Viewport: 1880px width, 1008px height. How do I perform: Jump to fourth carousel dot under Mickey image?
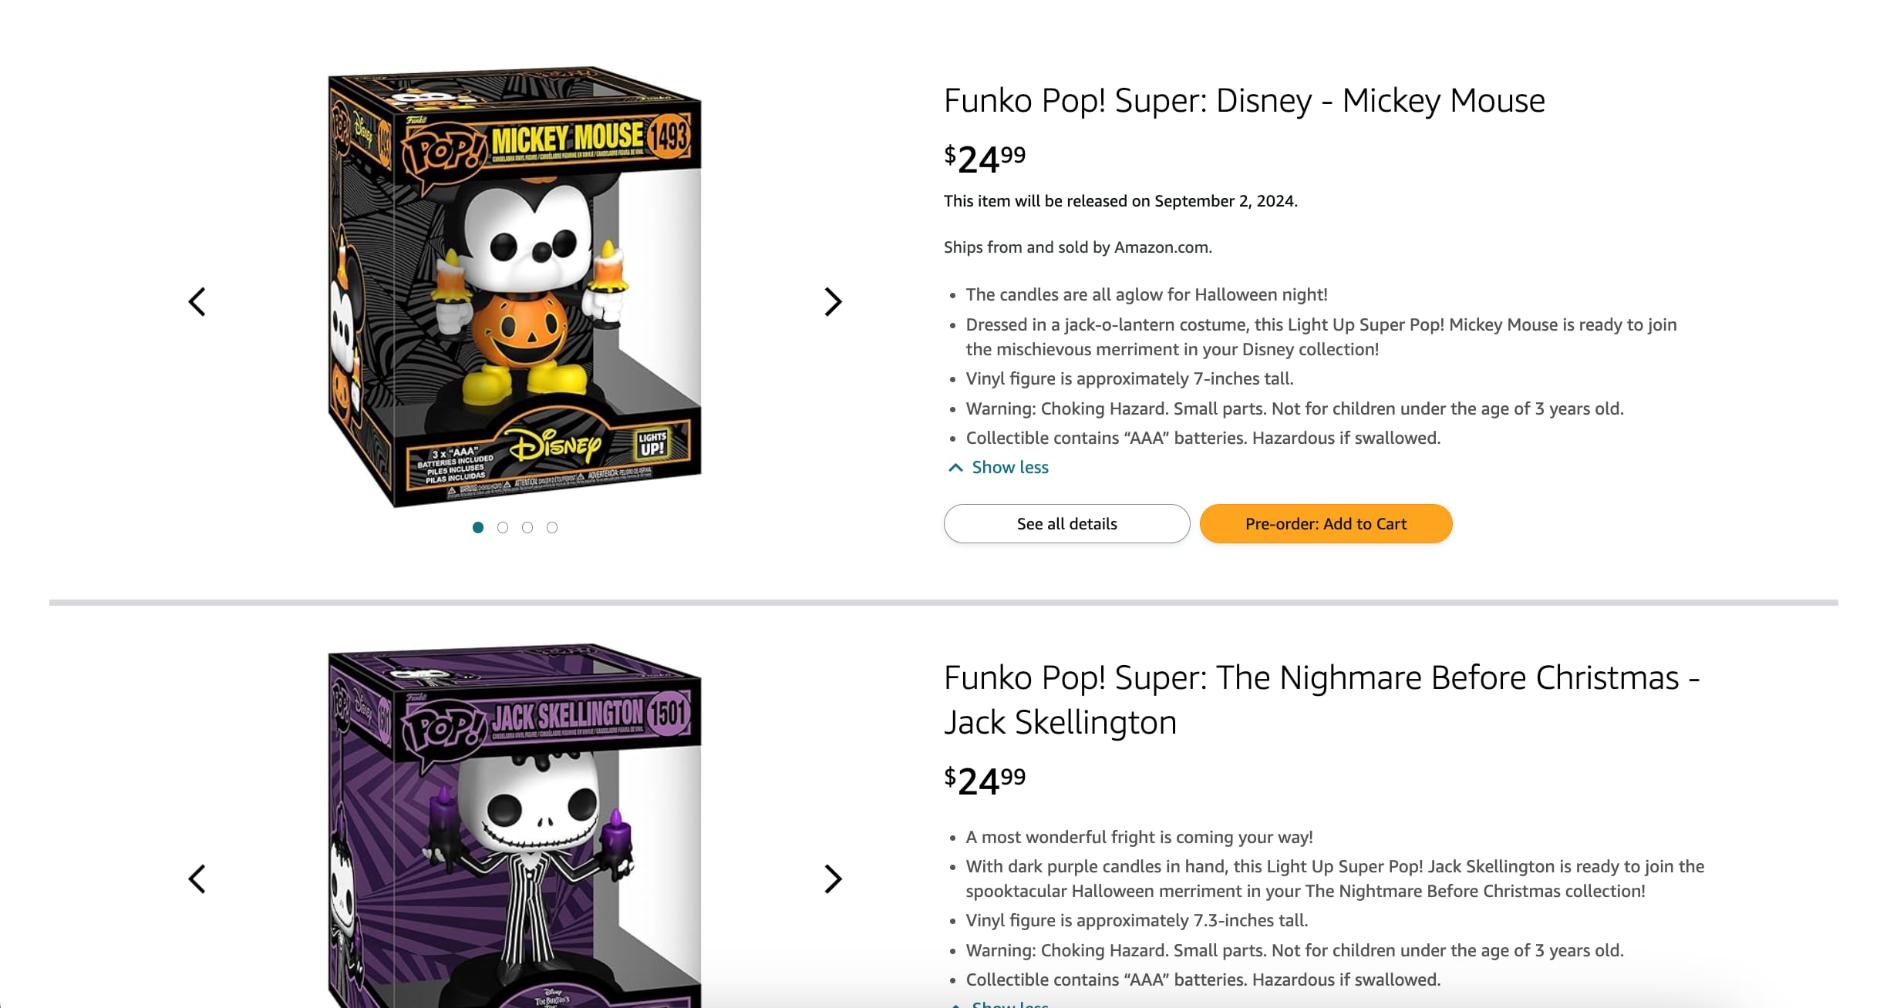pyautogui.click(x=552, y=528)
